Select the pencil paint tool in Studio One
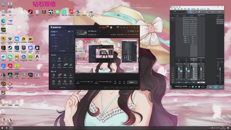Screen dimensions: 231x130 (x=196, y=12)
